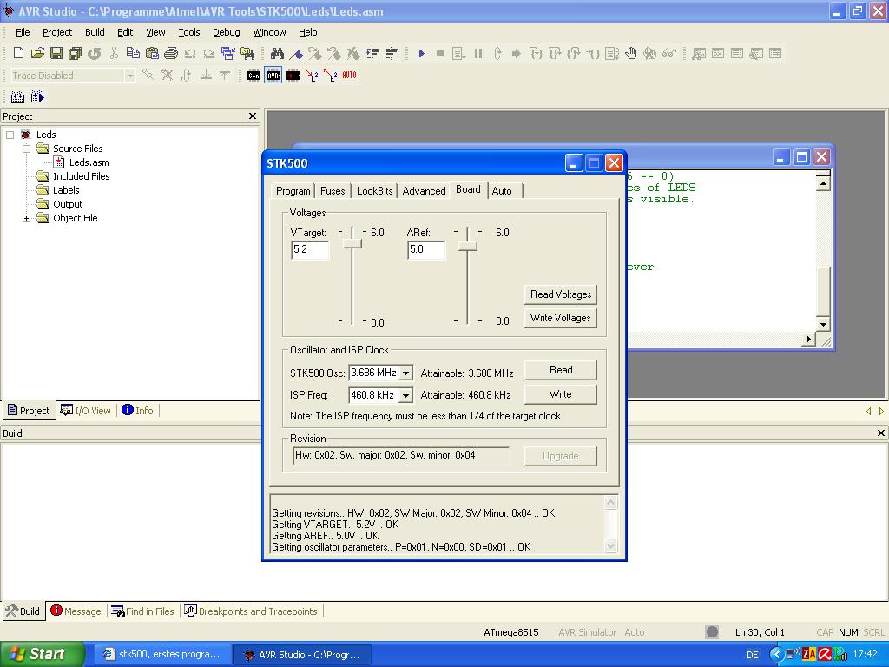Click the VTarget voltage input field
Image resolution: width=889 pixels, height=667 pixels.
tap(310, 249)
